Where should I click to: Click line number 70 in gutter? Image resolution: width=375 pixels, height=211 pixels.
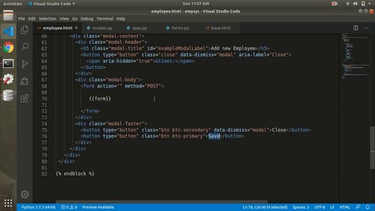coord(45,99)
